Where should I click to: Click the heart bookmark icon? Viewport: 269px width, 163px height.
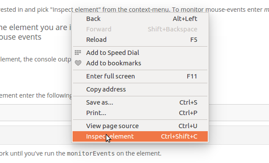tap(78, 63)
